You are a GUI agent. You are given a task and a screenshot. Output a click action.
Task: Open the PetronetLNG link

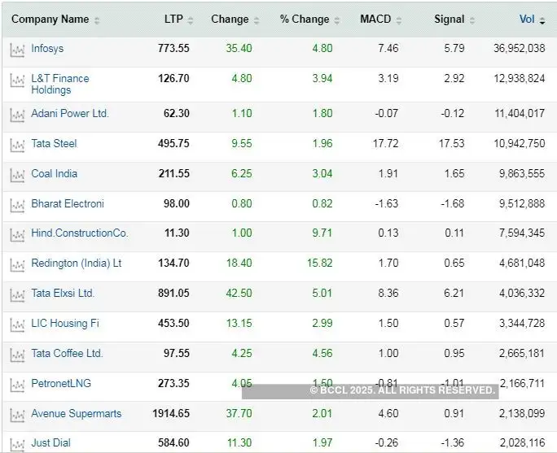coord(61,384)
